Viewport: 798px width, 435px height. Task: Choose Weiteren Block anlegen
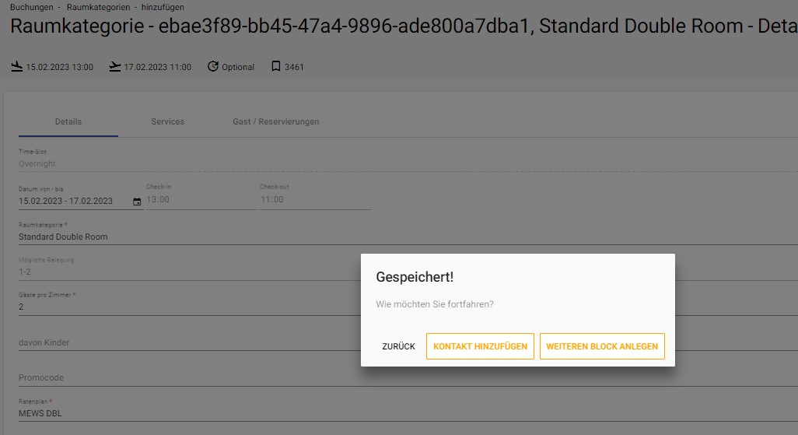pos(602,346)
